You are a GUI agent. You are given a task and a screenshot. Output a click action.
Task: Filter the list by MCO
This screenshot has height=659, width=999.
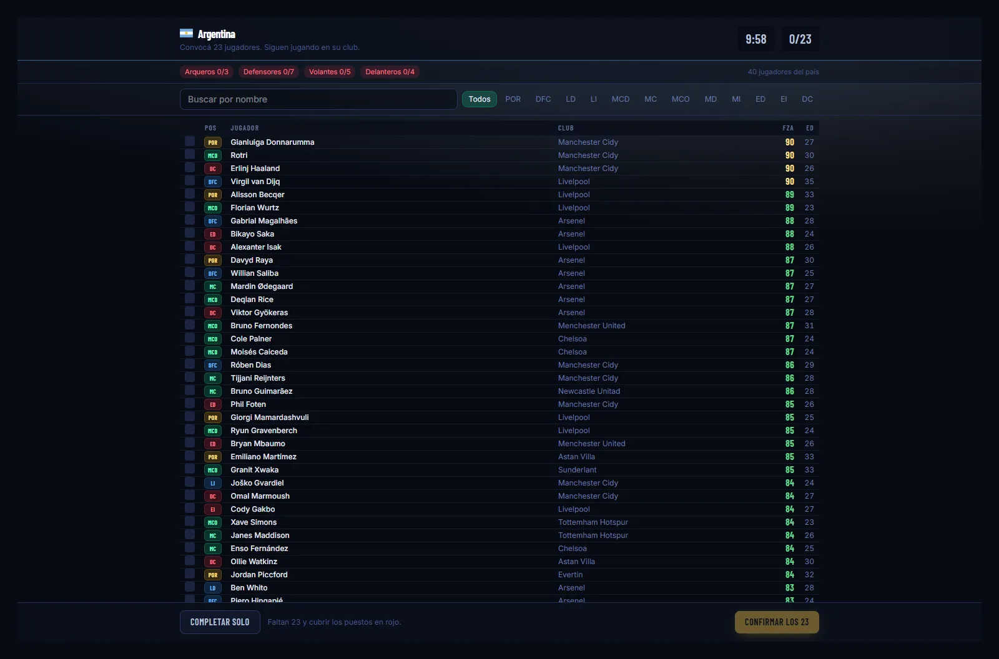(681, 99)
